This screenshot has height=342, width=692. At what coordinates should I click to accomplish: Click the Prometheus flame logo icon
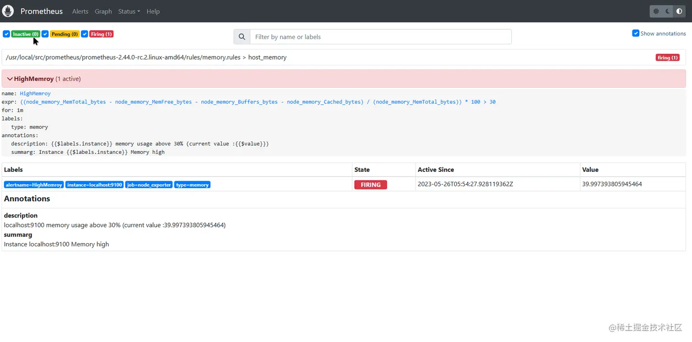[x=8, y=11]
